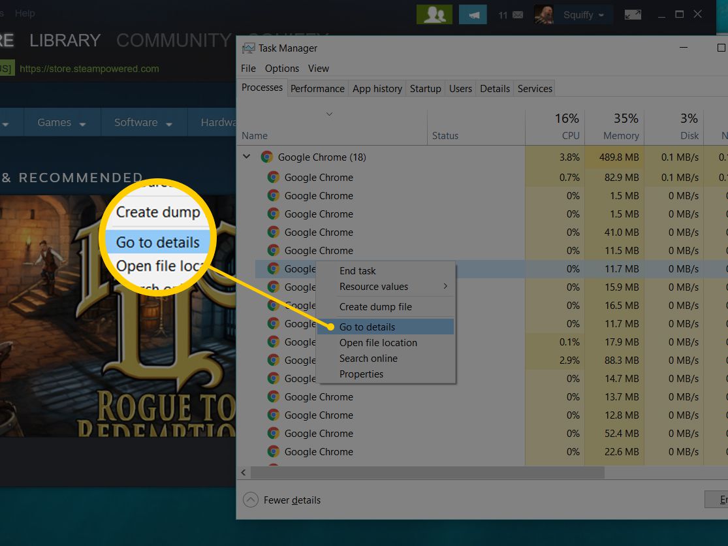This screenshot has width=728, height=546.
Task: Click sort chevron above Name column
Action: pos(329,114)
